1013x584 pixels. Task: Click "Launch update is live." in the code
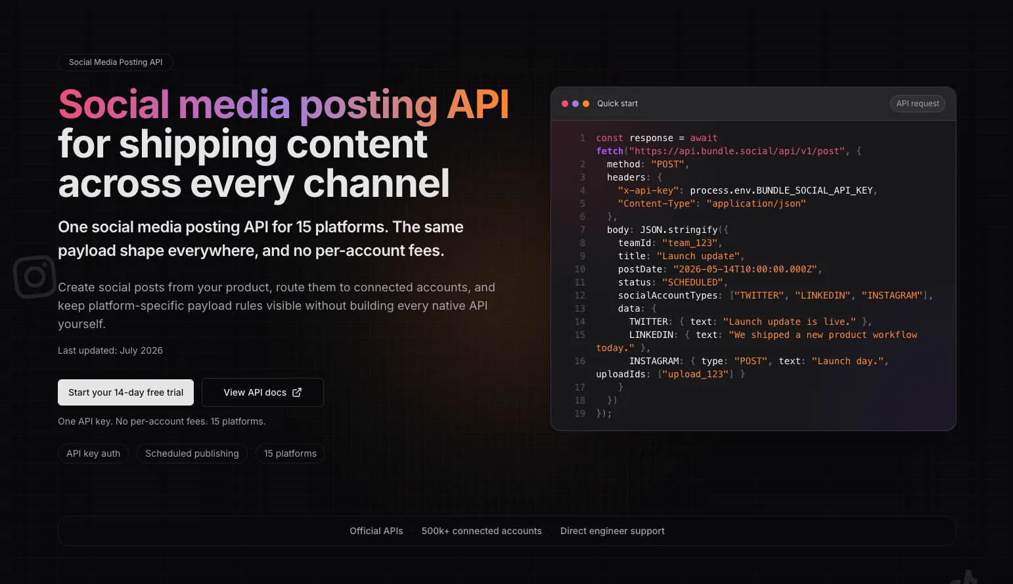pos(790,322)
